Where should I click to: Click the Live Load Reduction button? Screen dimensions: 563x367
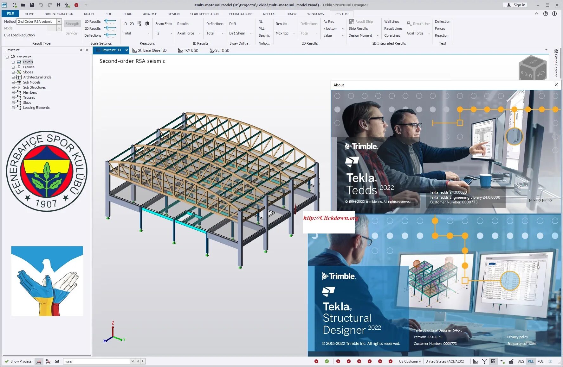(x=19, y=35)
